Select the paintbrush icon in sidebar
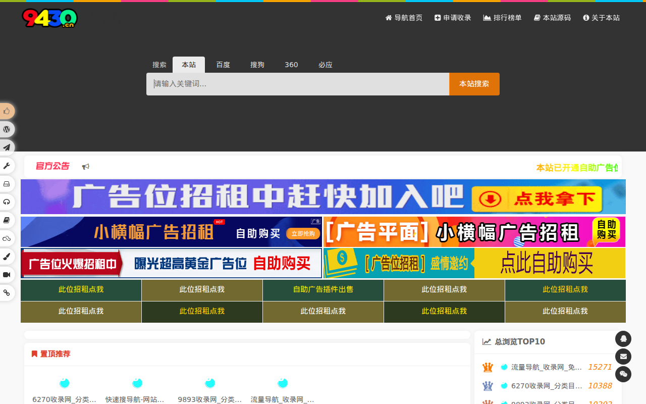Viewport: 646px width, 404px height. point(7,257)
